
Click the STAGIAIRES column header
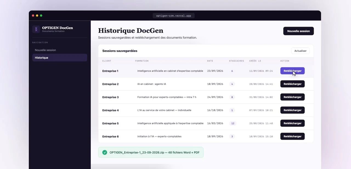(236, 61)
